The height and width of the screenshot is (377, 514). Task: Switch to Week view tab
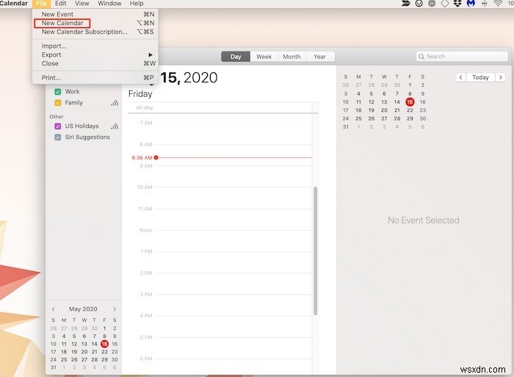coord(264,57)
